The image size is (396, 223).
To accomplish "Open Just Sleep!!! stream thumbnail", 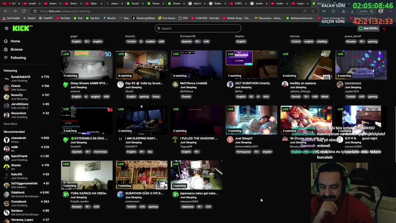I will click(x=252, y=120).
